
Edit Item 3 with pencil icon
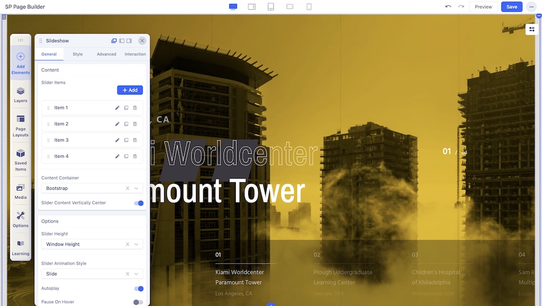pyautogui.click(x=117, y=140)
